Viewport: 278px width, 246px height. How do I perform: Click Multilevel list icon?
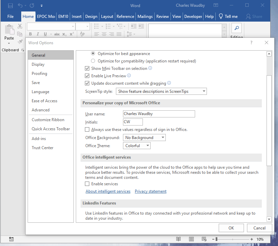click(x=120, y=26)
